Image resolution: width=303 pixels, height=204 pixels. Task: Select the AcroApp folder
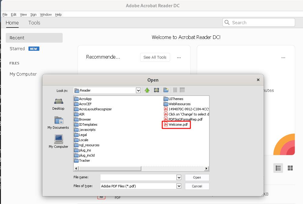click(x=83, y=99)
